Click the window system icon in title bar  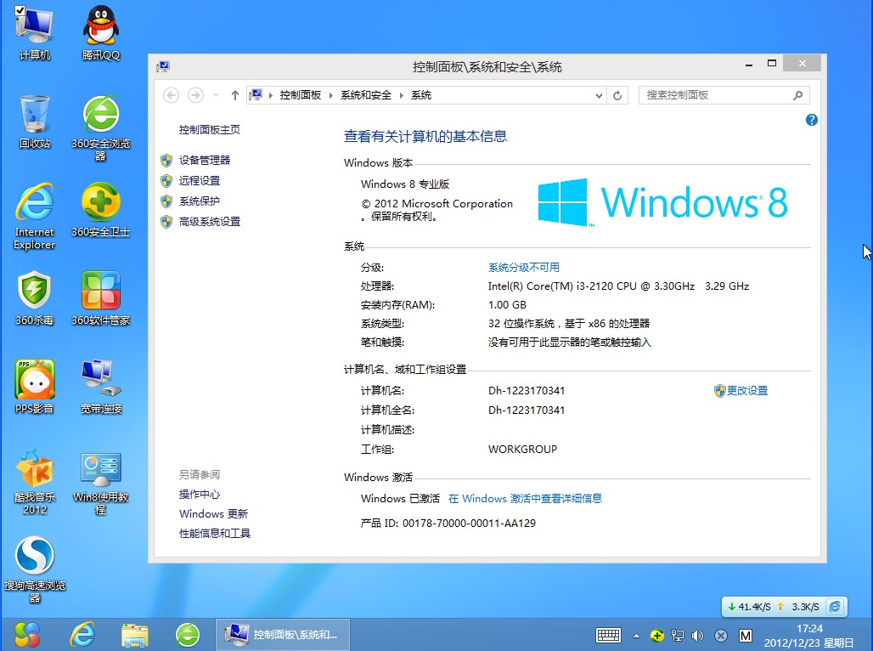coord(163,67)
